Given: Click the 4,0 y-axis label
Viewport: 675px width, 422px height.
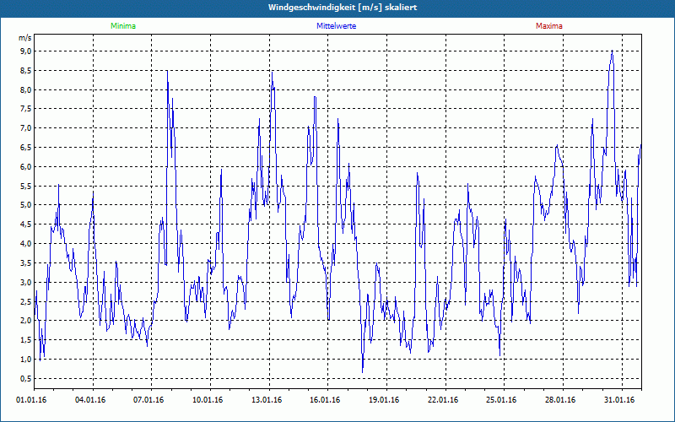Looking at the screenshot, I should pyautogui.click(x=26, y=244).
